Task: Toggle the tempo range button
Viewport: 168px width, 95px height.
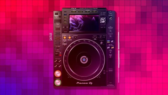Action: 111,52
